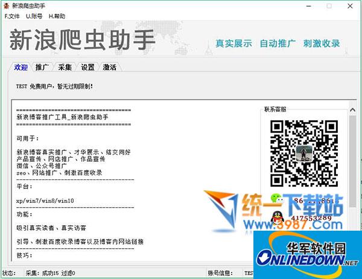Click the 新浪爬虫助手 banner title
Image resolution: width=362 pixels, height=279 pixels.
pyautogui.click(x=83, y=40)
